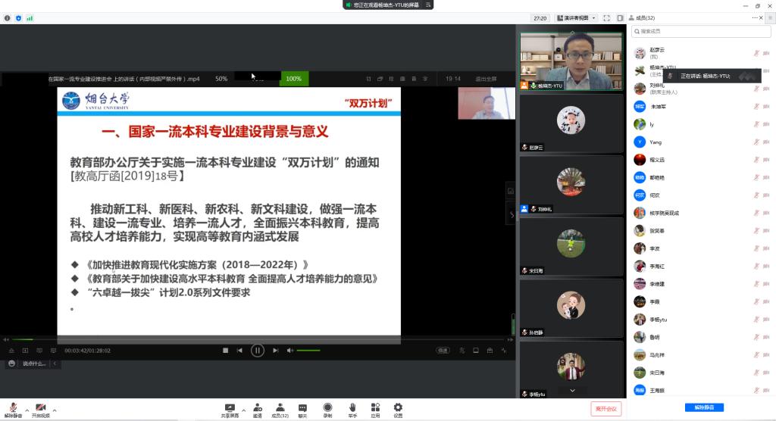Click the blue 解除静音 button in members panel
The width and height of the screenshot is (776, 421).
click(x=700, y=407)
